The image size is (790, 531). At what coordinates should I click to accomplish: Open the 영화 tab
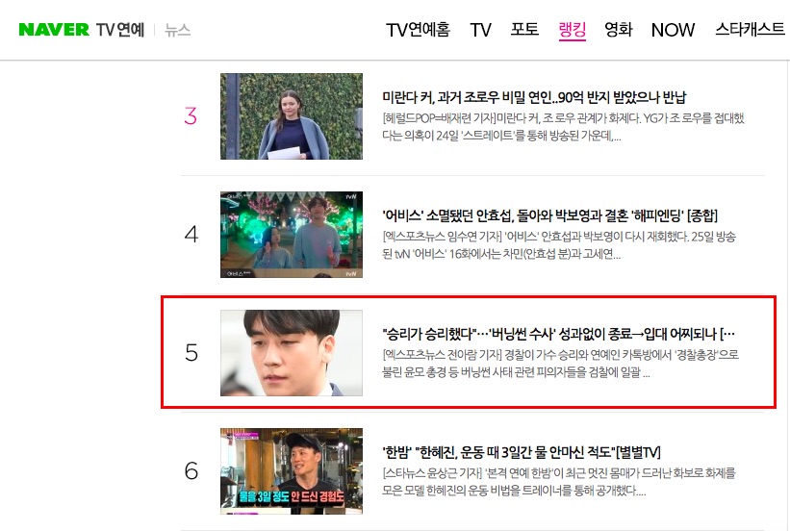click(x=618, y=30)
